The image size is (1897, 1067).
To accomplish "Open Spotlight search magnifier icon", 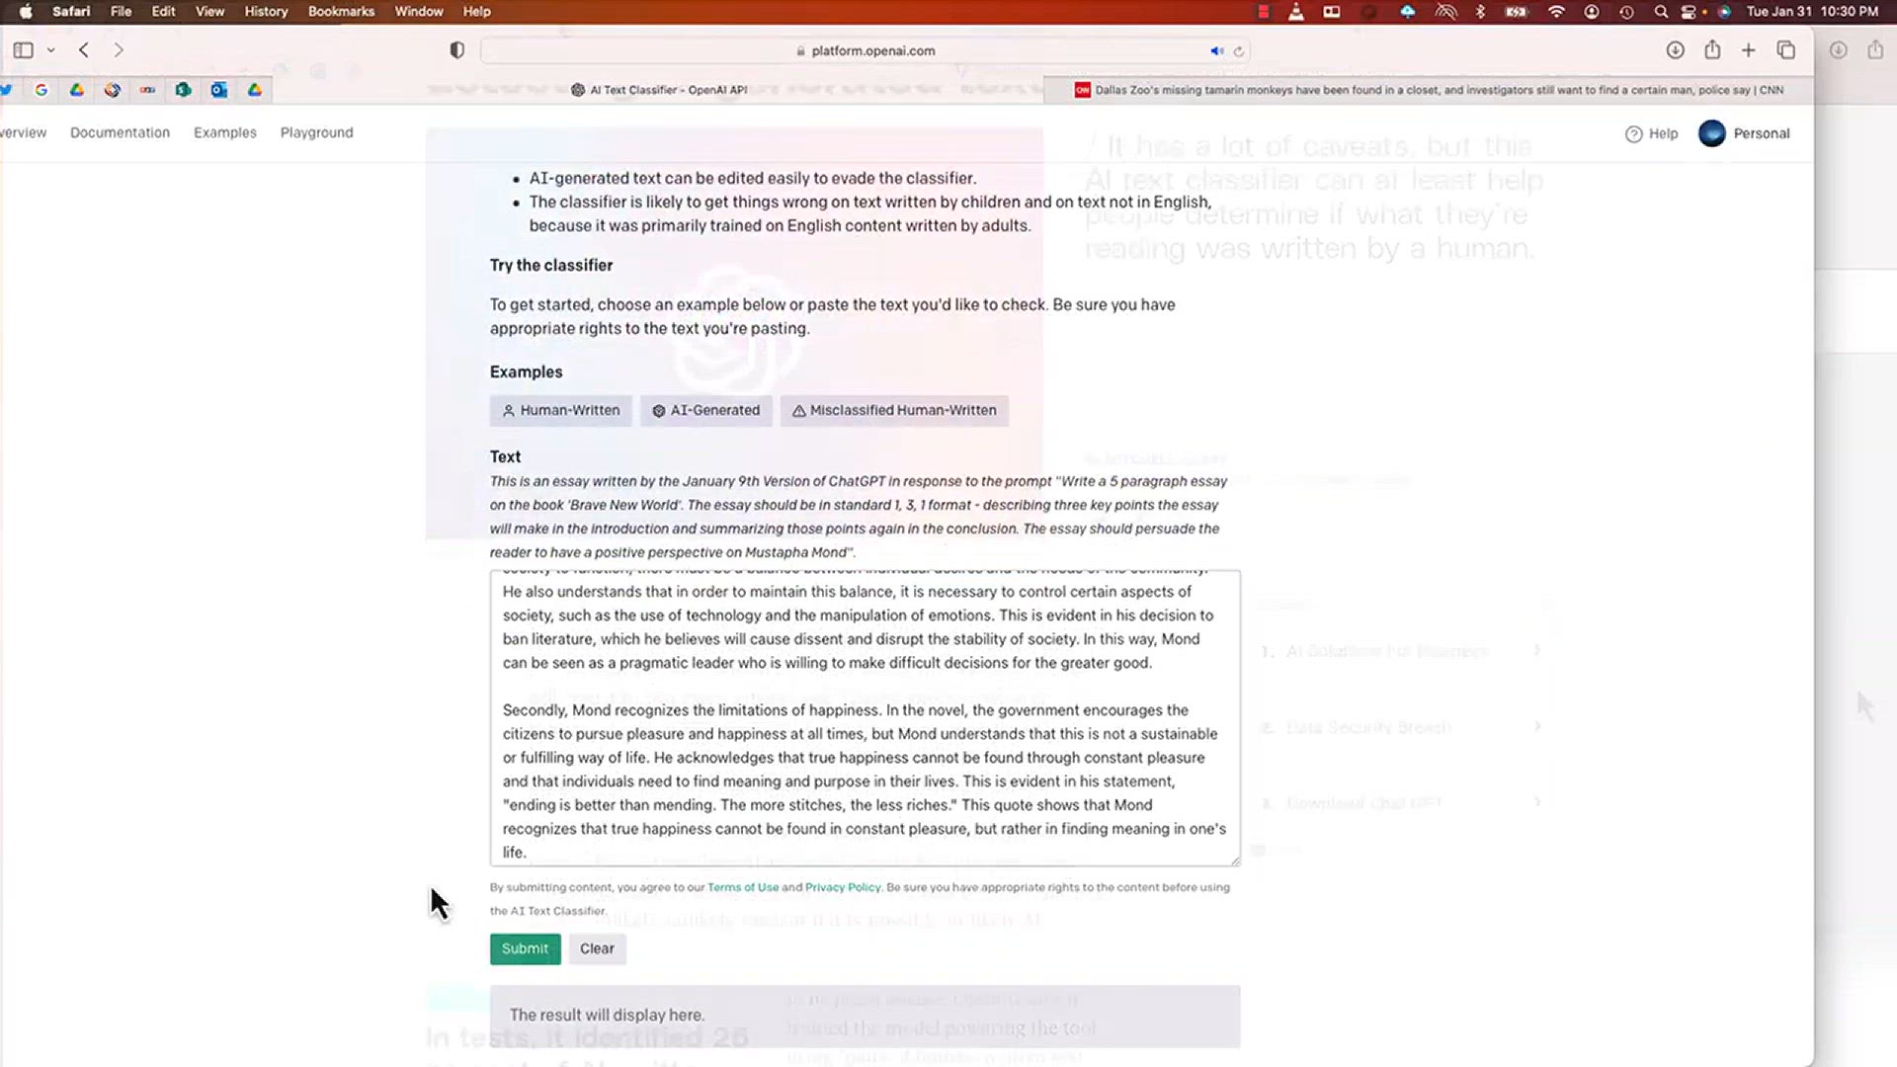I will pyautogui.click(x=1661, y=12).
